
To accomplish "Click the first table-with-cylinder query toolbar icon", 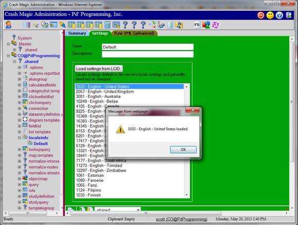I will click(x=72, y=25).
